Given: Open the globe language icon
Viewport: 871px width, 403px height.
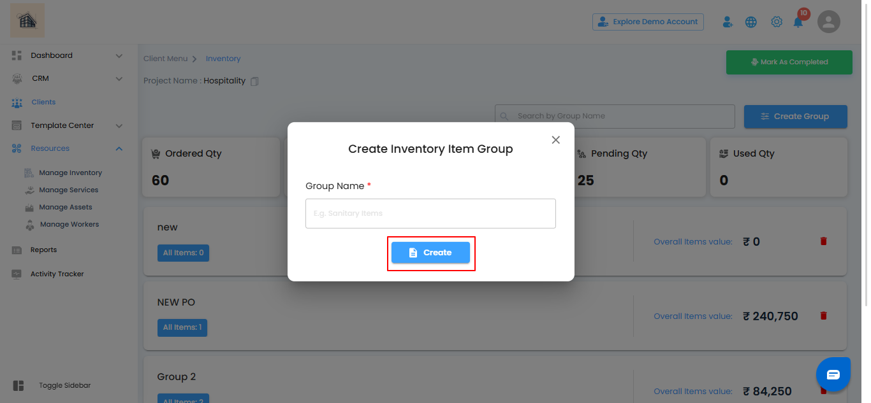Looking at the screenshot, I should pos(751,22).
